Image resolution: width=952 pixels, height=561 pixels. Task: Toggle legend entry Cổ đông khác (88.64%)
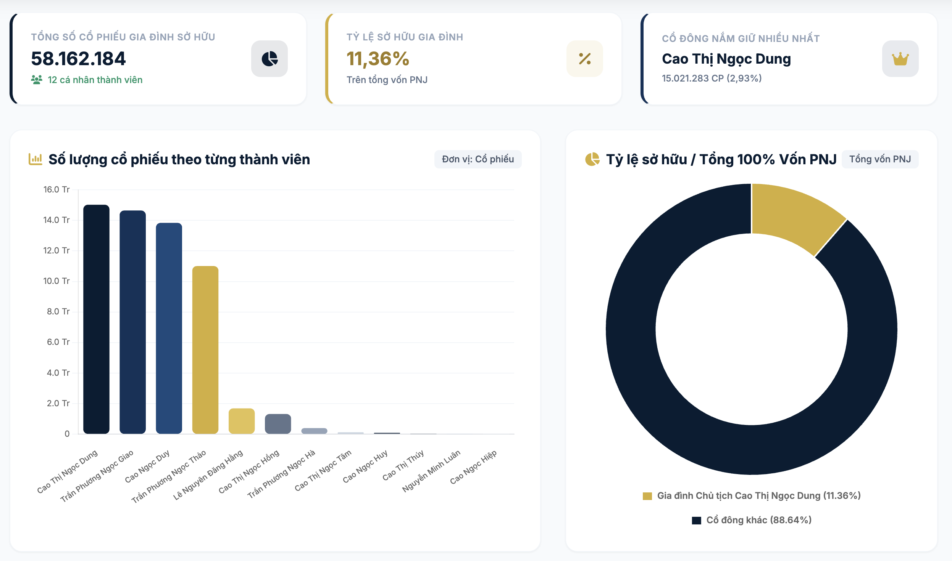[x=752, y=520]
